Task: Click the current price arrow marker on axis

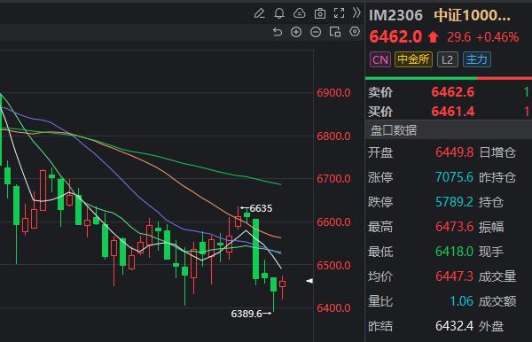Action: [x=309, y=281]
